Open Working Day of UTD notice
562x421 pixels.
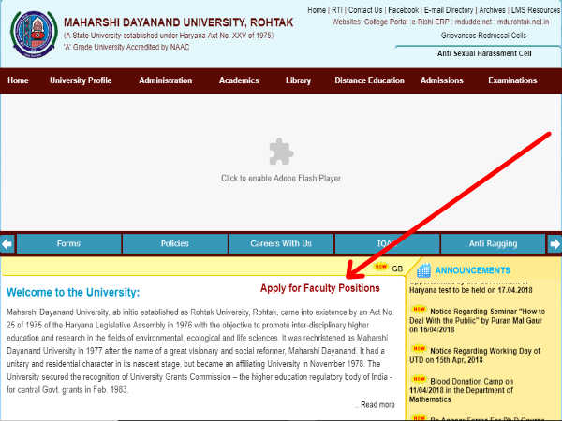(475, 356)
